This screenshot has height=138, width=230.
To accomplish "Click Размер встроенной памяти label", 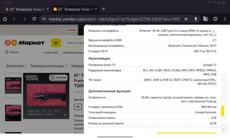I will coord(106,124).
